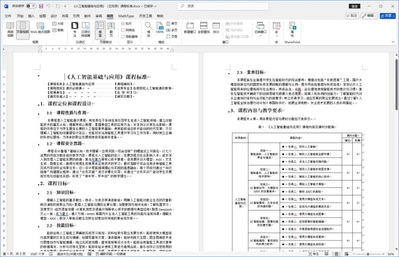The width and height of the screenshot is (399, 257).
Task: Open SharePoint properties (属性)
Action: click(292, 30)
